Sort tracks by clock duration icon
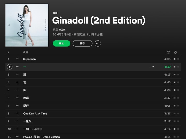Image resolution: width=186 pixels, height=139 pixels. pyautogui.click(x=168, y=52)
